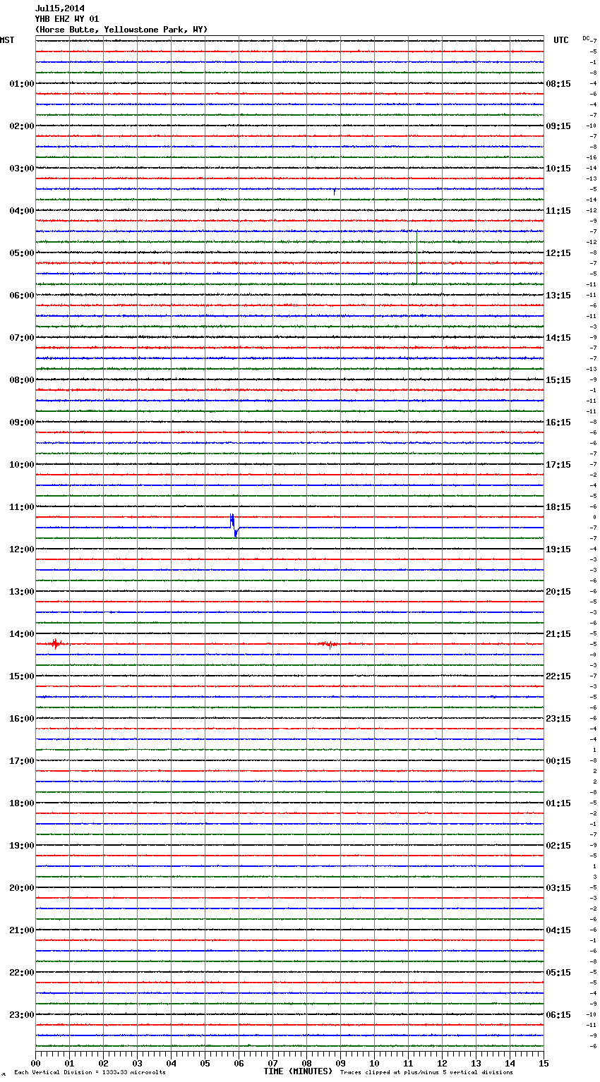This screenshot has height=1082, width=600.
Task: Click the UTC column header
Action: (x=561, y=40)
